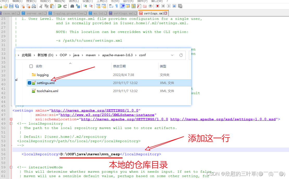Refresh the Explorer folder view
The image size is (289, 179).
point(181,55)
